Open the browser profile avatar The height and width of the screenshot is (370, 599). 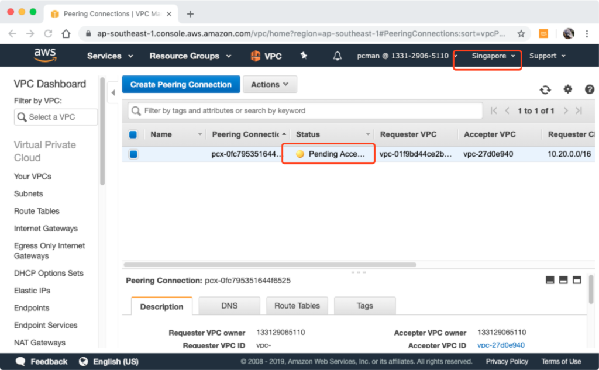[x=569, y=33]
